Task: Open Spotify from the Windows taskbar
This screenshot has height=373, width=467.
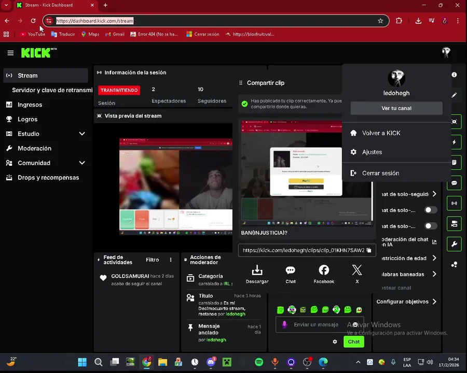Action: pos(259,362)
